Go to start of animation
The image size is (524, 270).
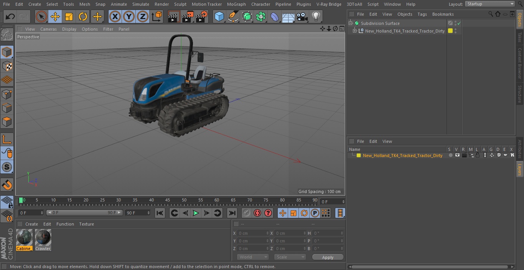click(160, 213)
